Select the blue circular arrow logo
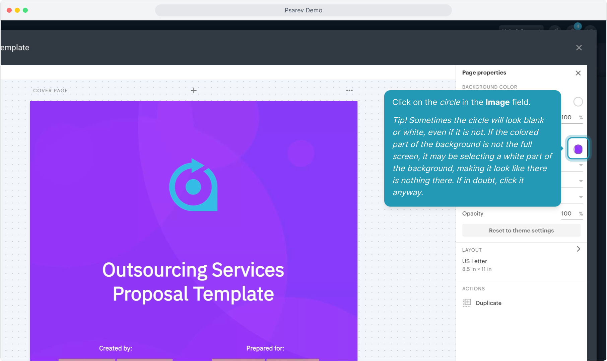Screen dimensions: 607x361 pos(193,185)
